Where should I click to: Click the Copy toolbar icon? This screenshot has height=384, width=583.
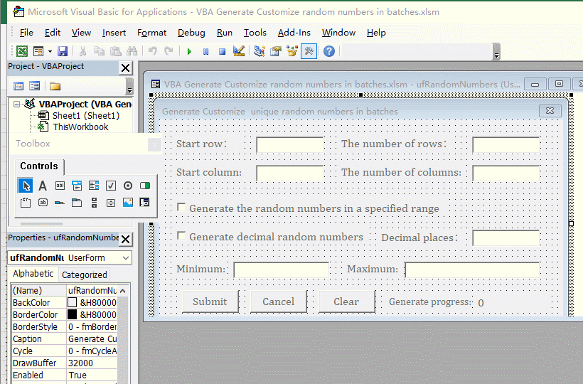pyautogui.click(x=99, y=51)
